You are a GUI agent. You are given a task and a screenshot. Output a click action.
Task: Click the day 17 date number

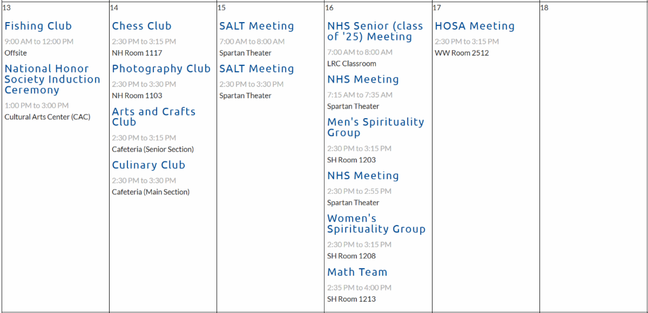click(x=437, y=8)
